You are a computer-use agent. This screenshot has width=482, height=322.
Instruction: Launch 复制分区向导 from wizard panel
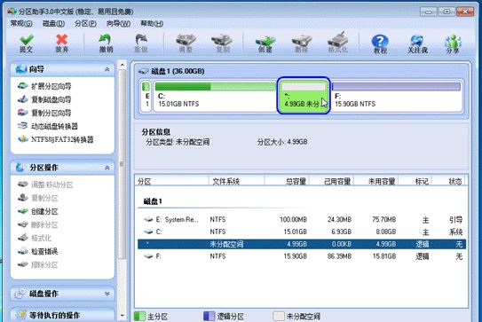coord(44,113)
